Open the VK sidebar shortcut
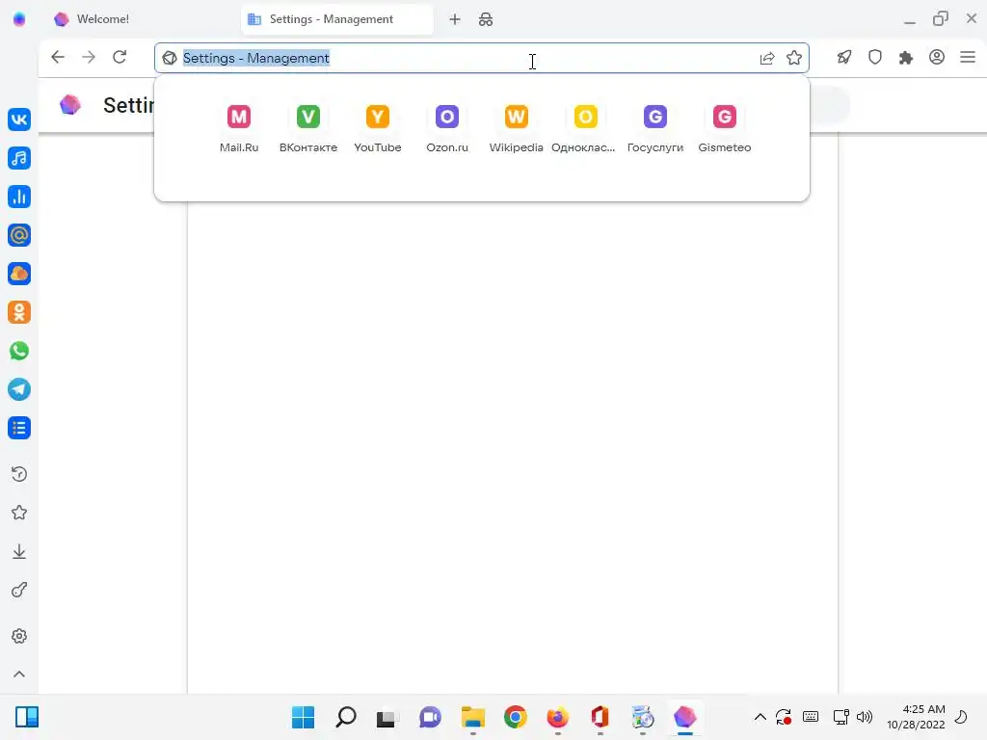The width and height of the screenshot is (987, 740). pos(19,119)
